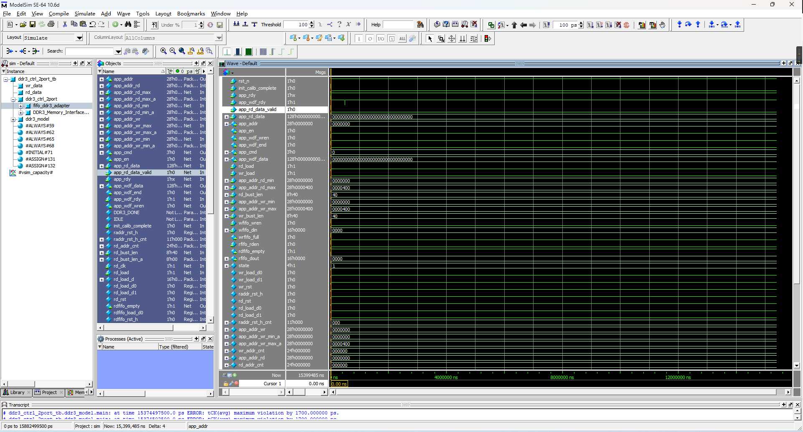Collapse the ddr3_ctrl_2port_tb tree node
This screenshot has height=432, width=803.
6,79
